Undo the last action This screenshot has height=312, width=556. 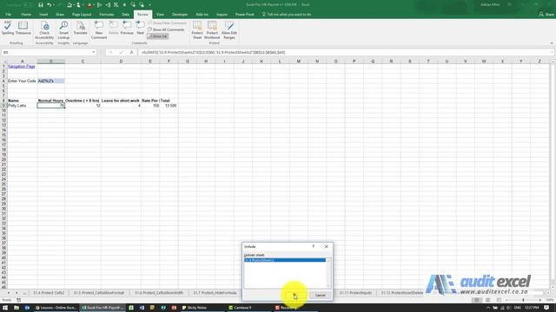(x=50, y=5)
